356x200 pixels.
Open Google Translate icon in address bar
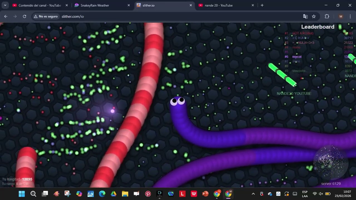305,16
